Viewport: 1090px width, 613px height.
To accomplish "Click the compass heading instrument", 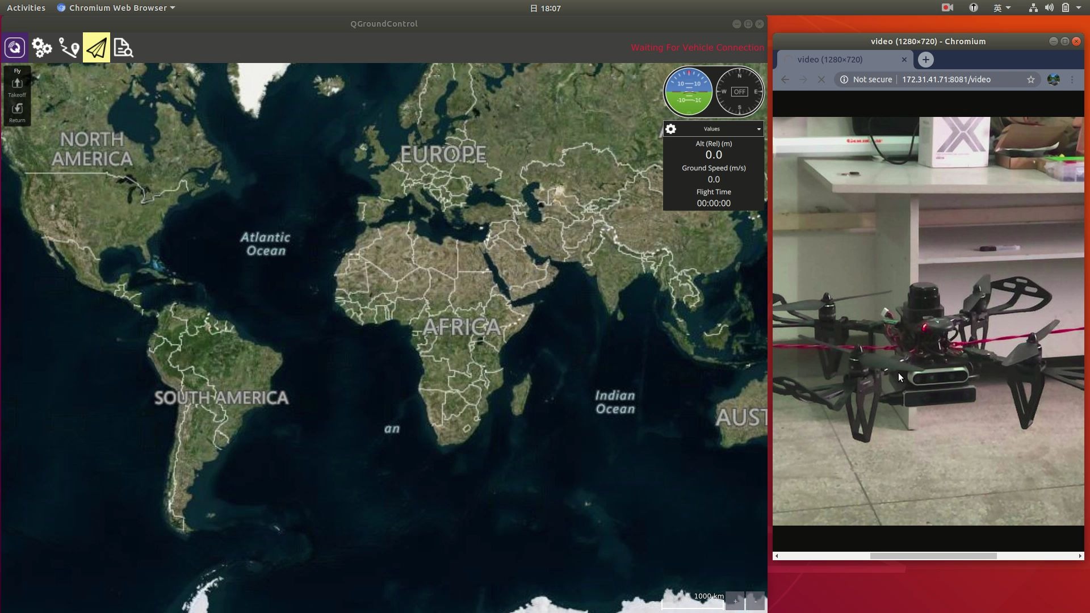I will point(739,91).
